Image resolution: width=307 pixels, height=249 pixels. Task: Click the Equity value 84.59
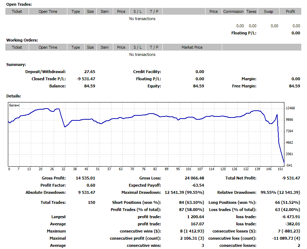(198, 86)
